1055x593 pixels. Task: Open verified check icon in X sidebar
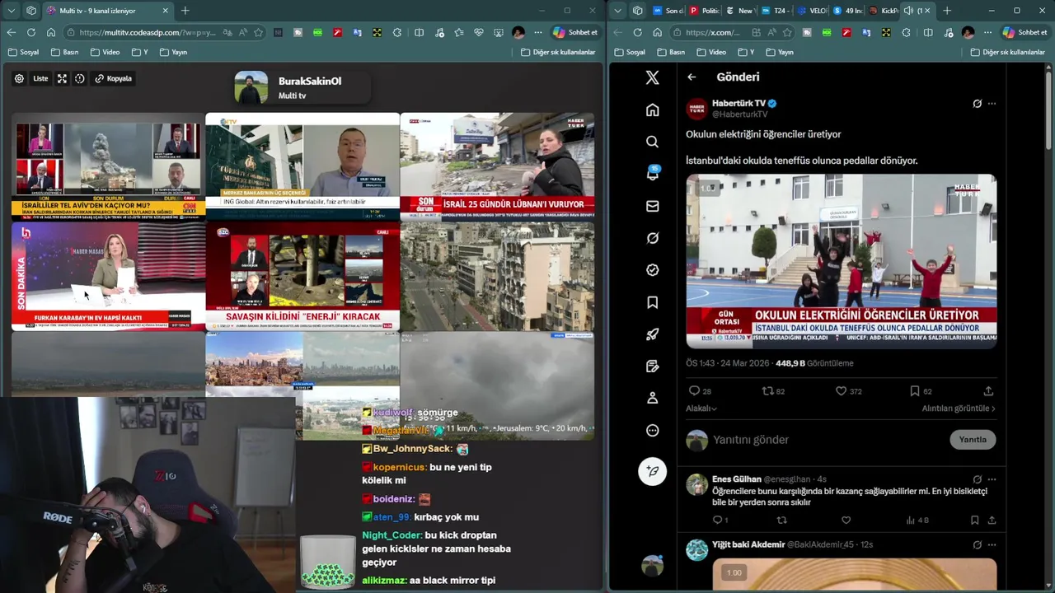click(x=652, y=270)
